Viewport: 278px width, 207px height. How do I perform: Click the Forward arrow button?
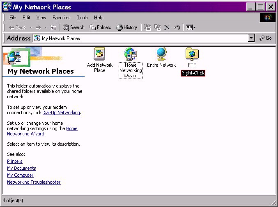tap(38, 27)
